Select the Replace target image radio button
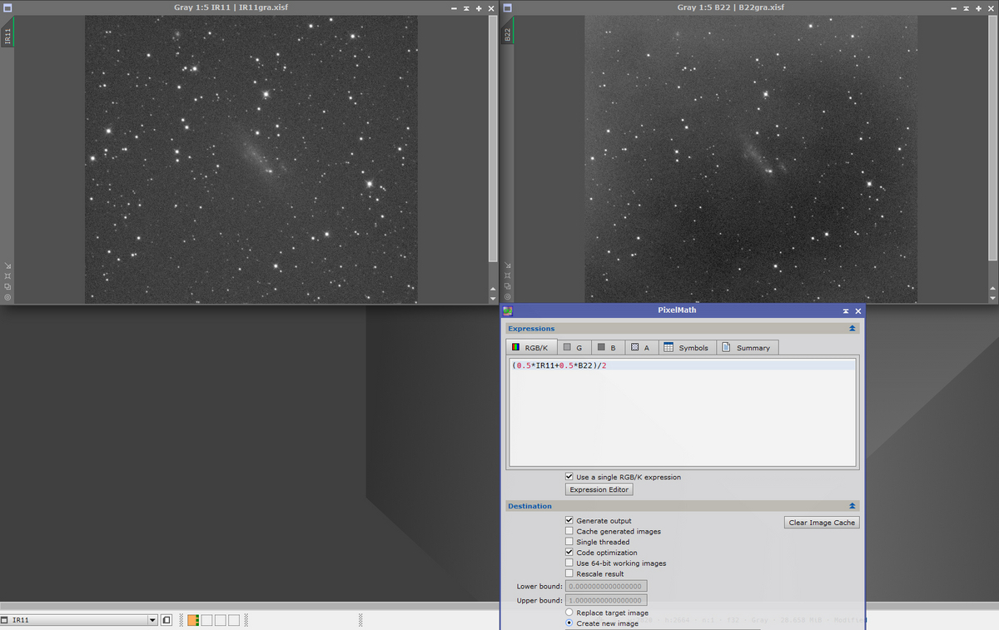The height and width of the screenshot is (630, 999). click(x=569, y=613)
